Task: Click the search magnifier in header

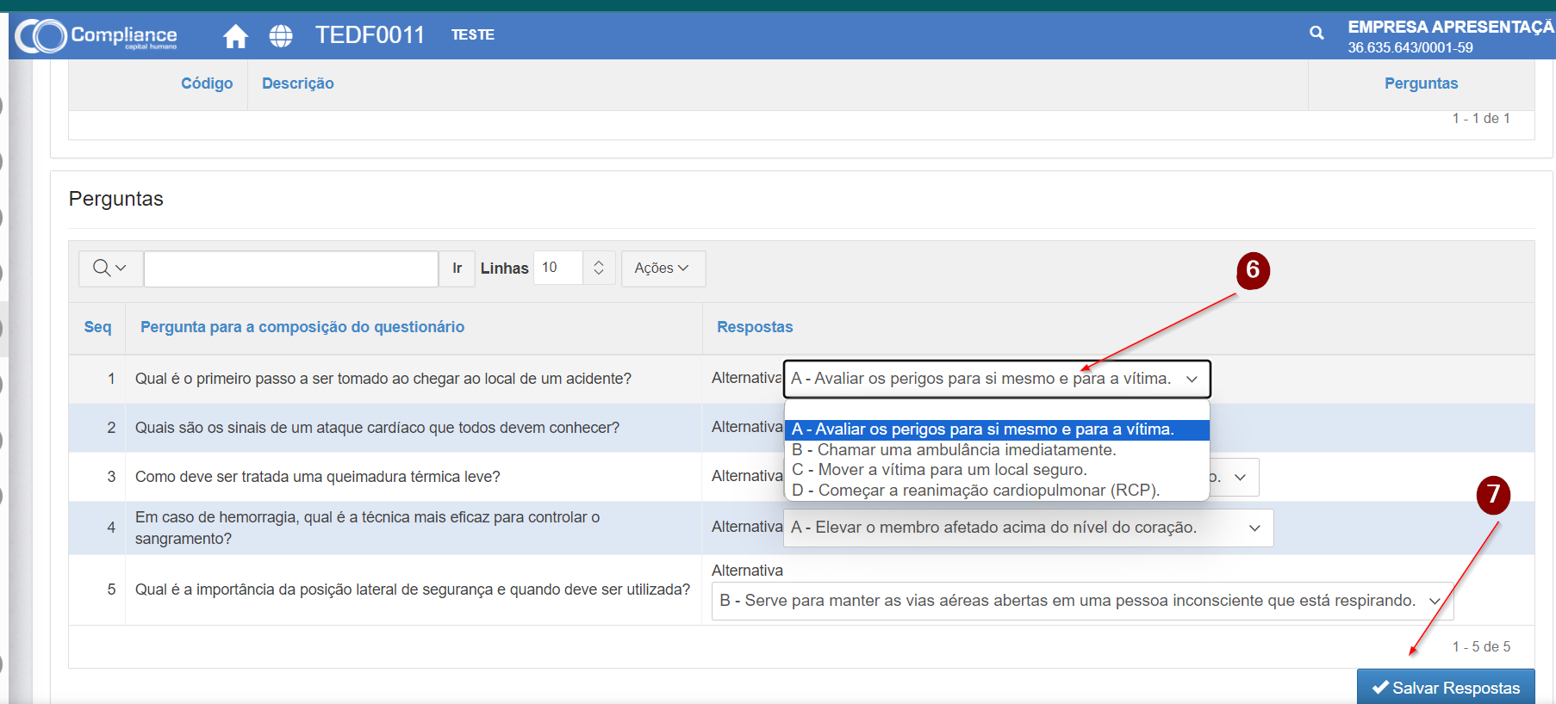Action: (x=1316, y=33)
